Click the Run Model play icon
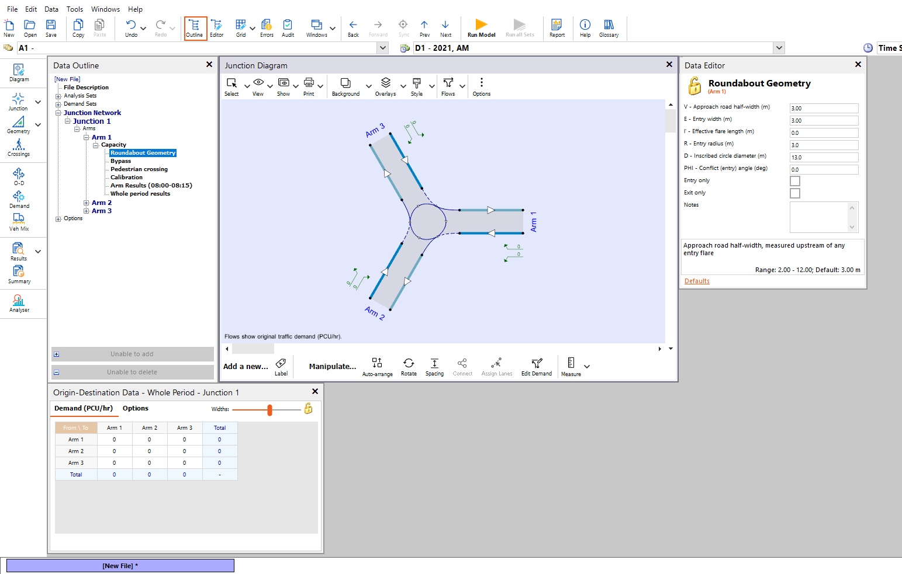The height and width of the screenshot is (574, 902). [481, 25]
